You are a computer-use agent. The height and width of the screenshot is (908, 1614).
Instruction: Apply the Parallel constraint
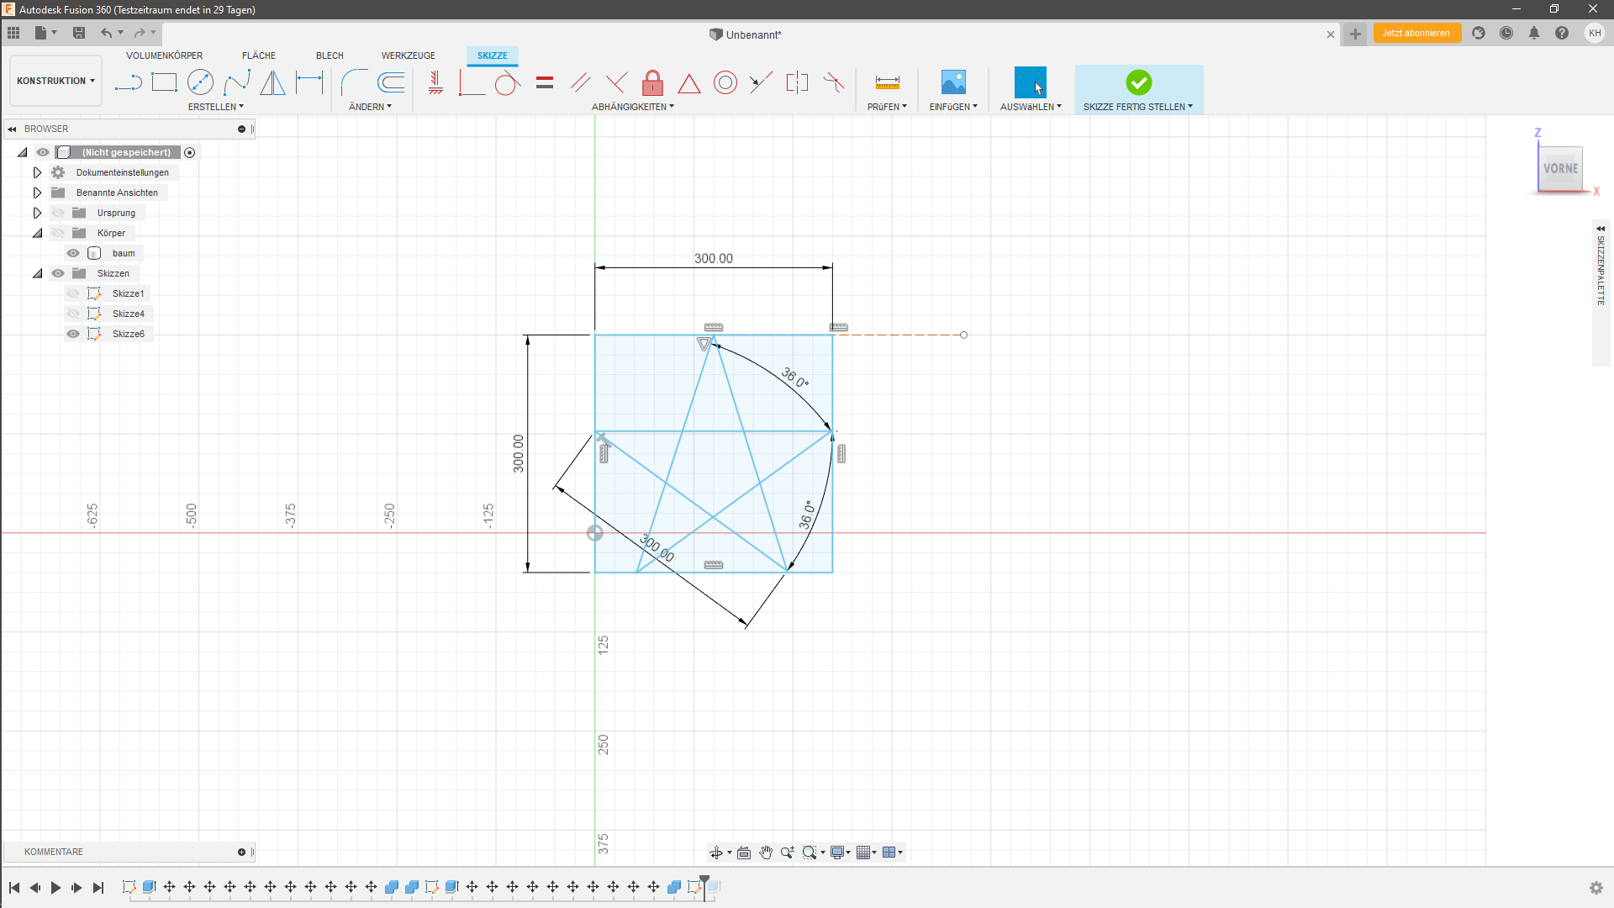coord(580,82)
